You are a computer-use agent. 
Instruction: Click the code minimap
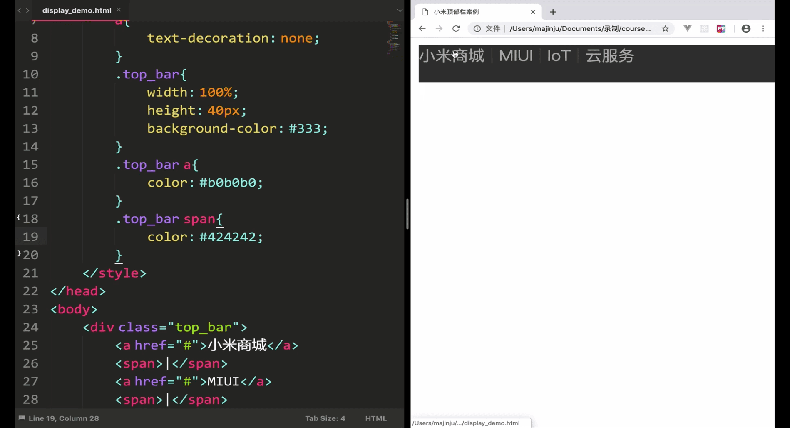pyautogui.click(x=393, y=38)
